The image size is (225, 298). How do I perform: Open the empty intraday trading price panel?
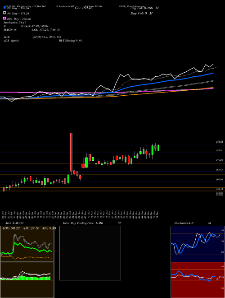pyautogui.click(x=90, y=253)
